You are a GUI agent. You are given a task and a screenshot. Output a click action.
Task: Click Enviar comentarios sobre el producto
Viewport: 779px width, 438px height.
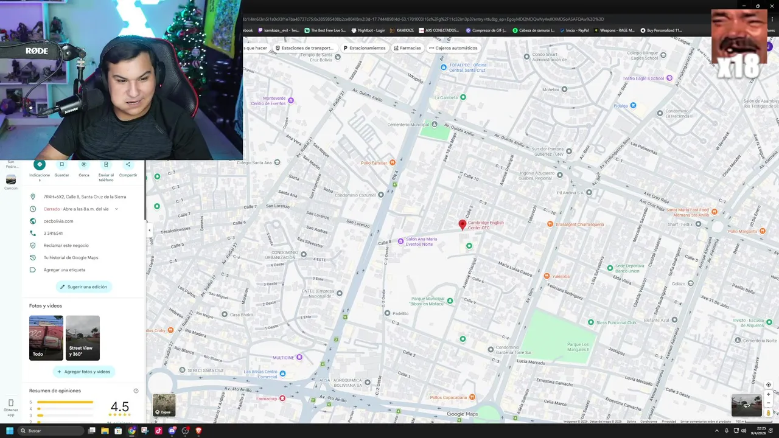(705, 422)
